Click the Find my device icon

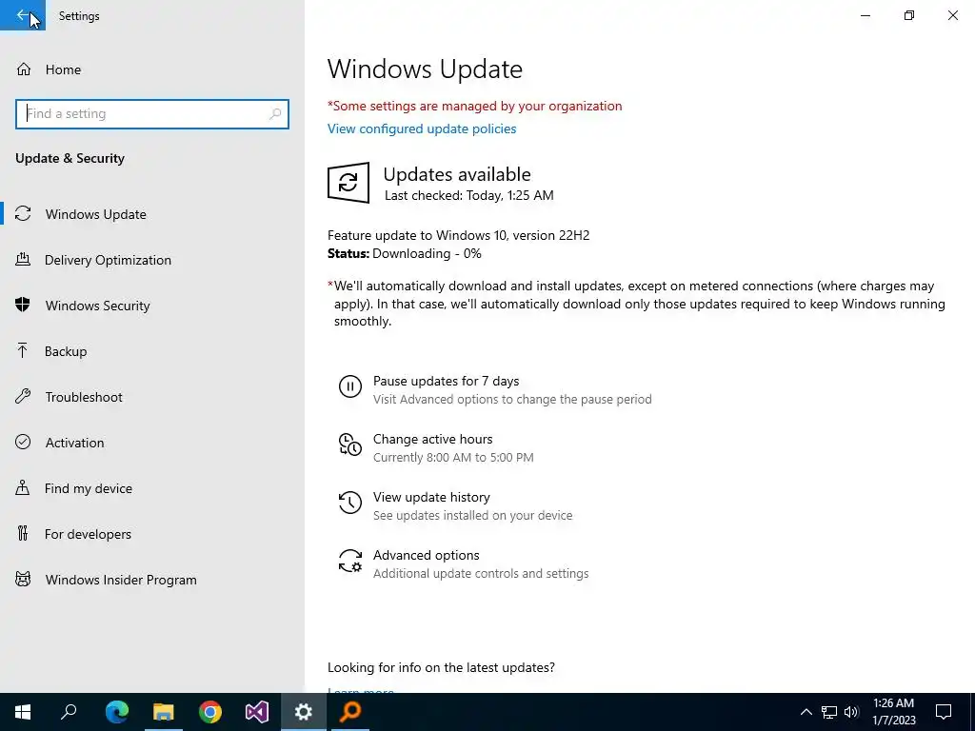click(x=23, y=488)
